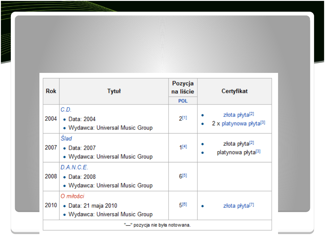Click footnote reference [4] beside position 1
The width and height of the screenshot is (325, 244).
[184, 147]
